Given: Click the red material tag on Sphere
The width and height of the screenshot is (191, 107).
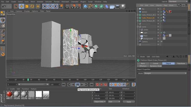Looking at the screenshot, I should 170,12.
